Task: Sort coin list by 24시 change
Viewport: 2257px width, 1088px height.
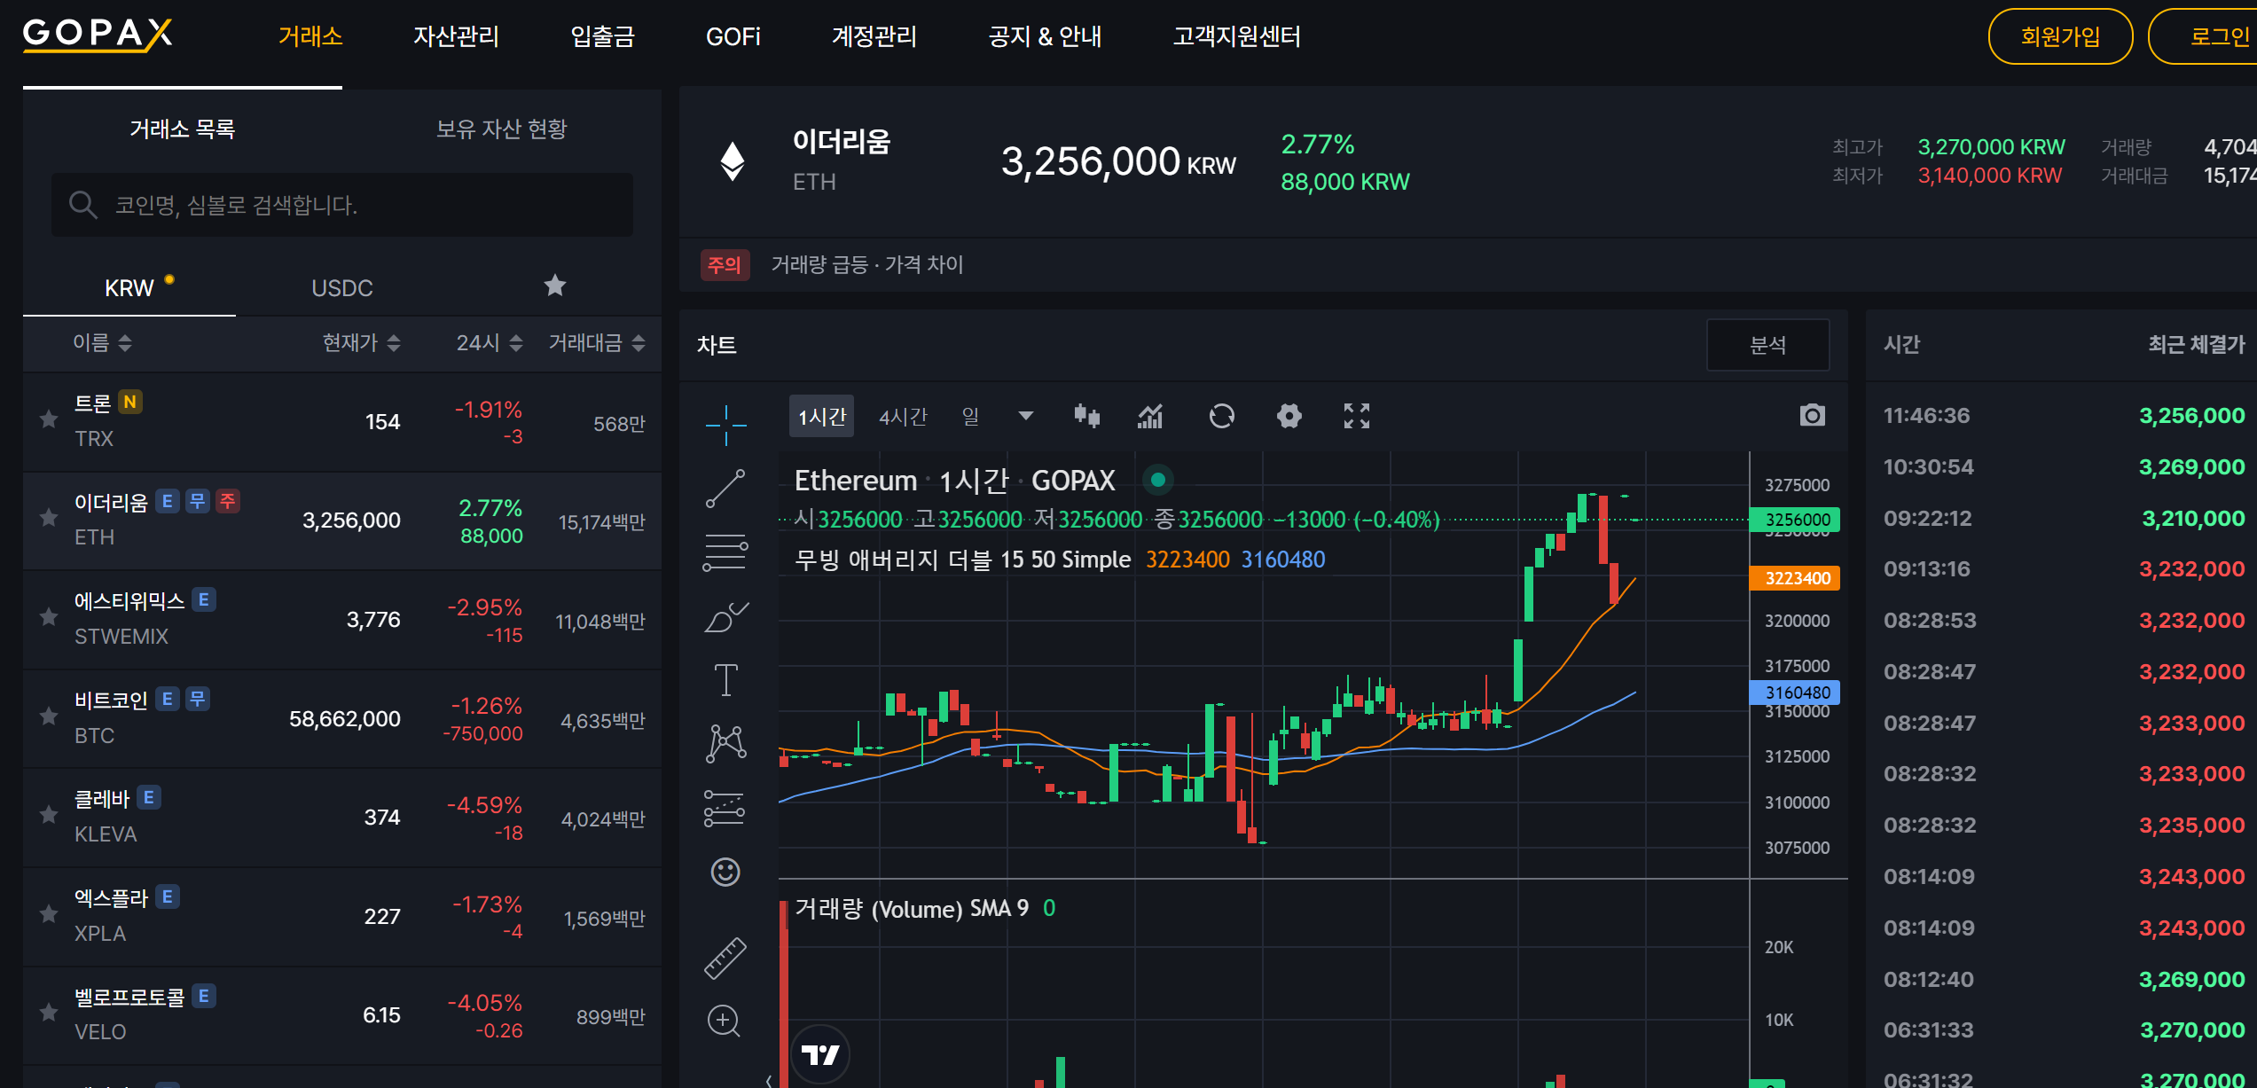Action: pos(490,343)
